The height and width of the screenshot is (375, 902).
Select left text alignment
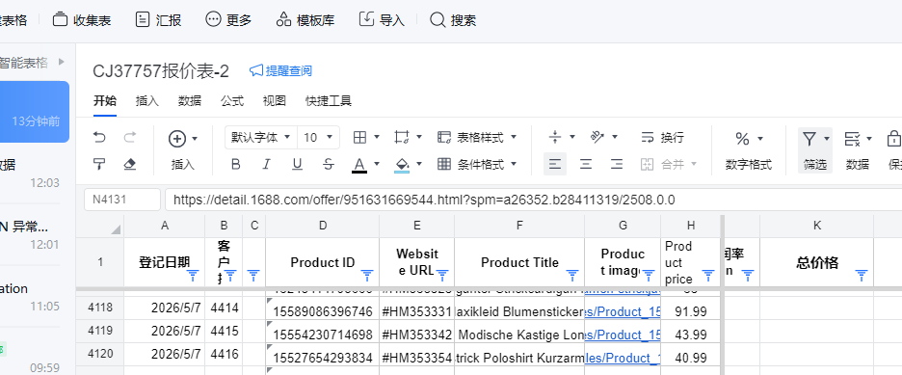(x=555, y=165)
